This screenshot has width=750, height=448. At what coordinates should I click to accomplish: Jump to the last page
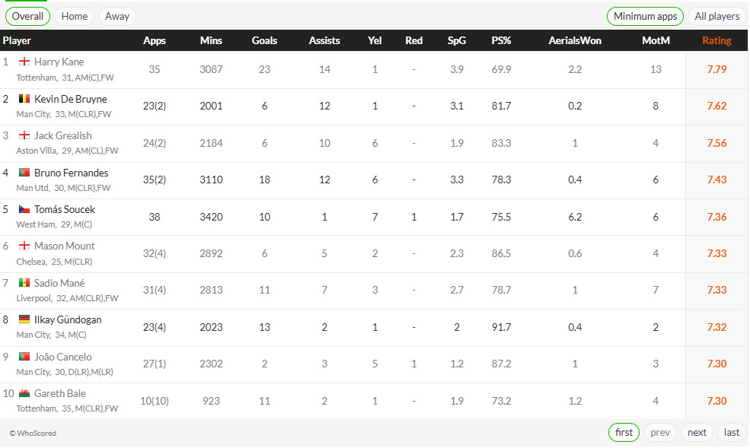pos(732,432)
